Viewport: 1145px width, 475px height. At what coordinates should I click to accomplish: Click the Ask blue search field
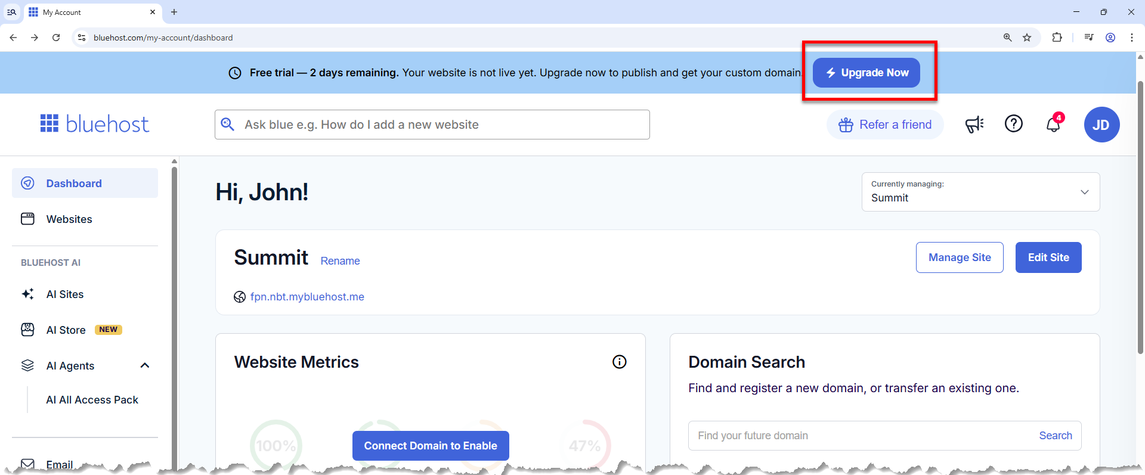click(432, 125)
